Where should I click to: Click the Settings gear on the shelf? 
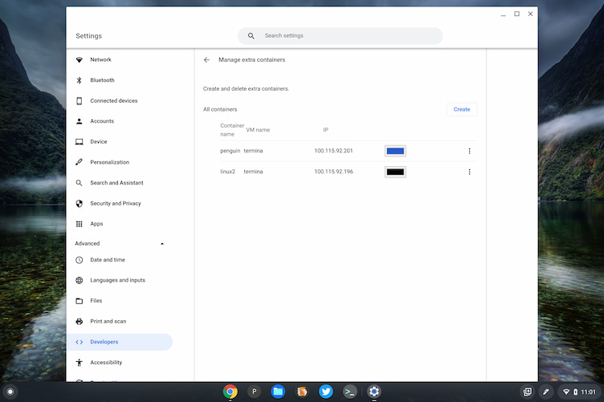373,392
